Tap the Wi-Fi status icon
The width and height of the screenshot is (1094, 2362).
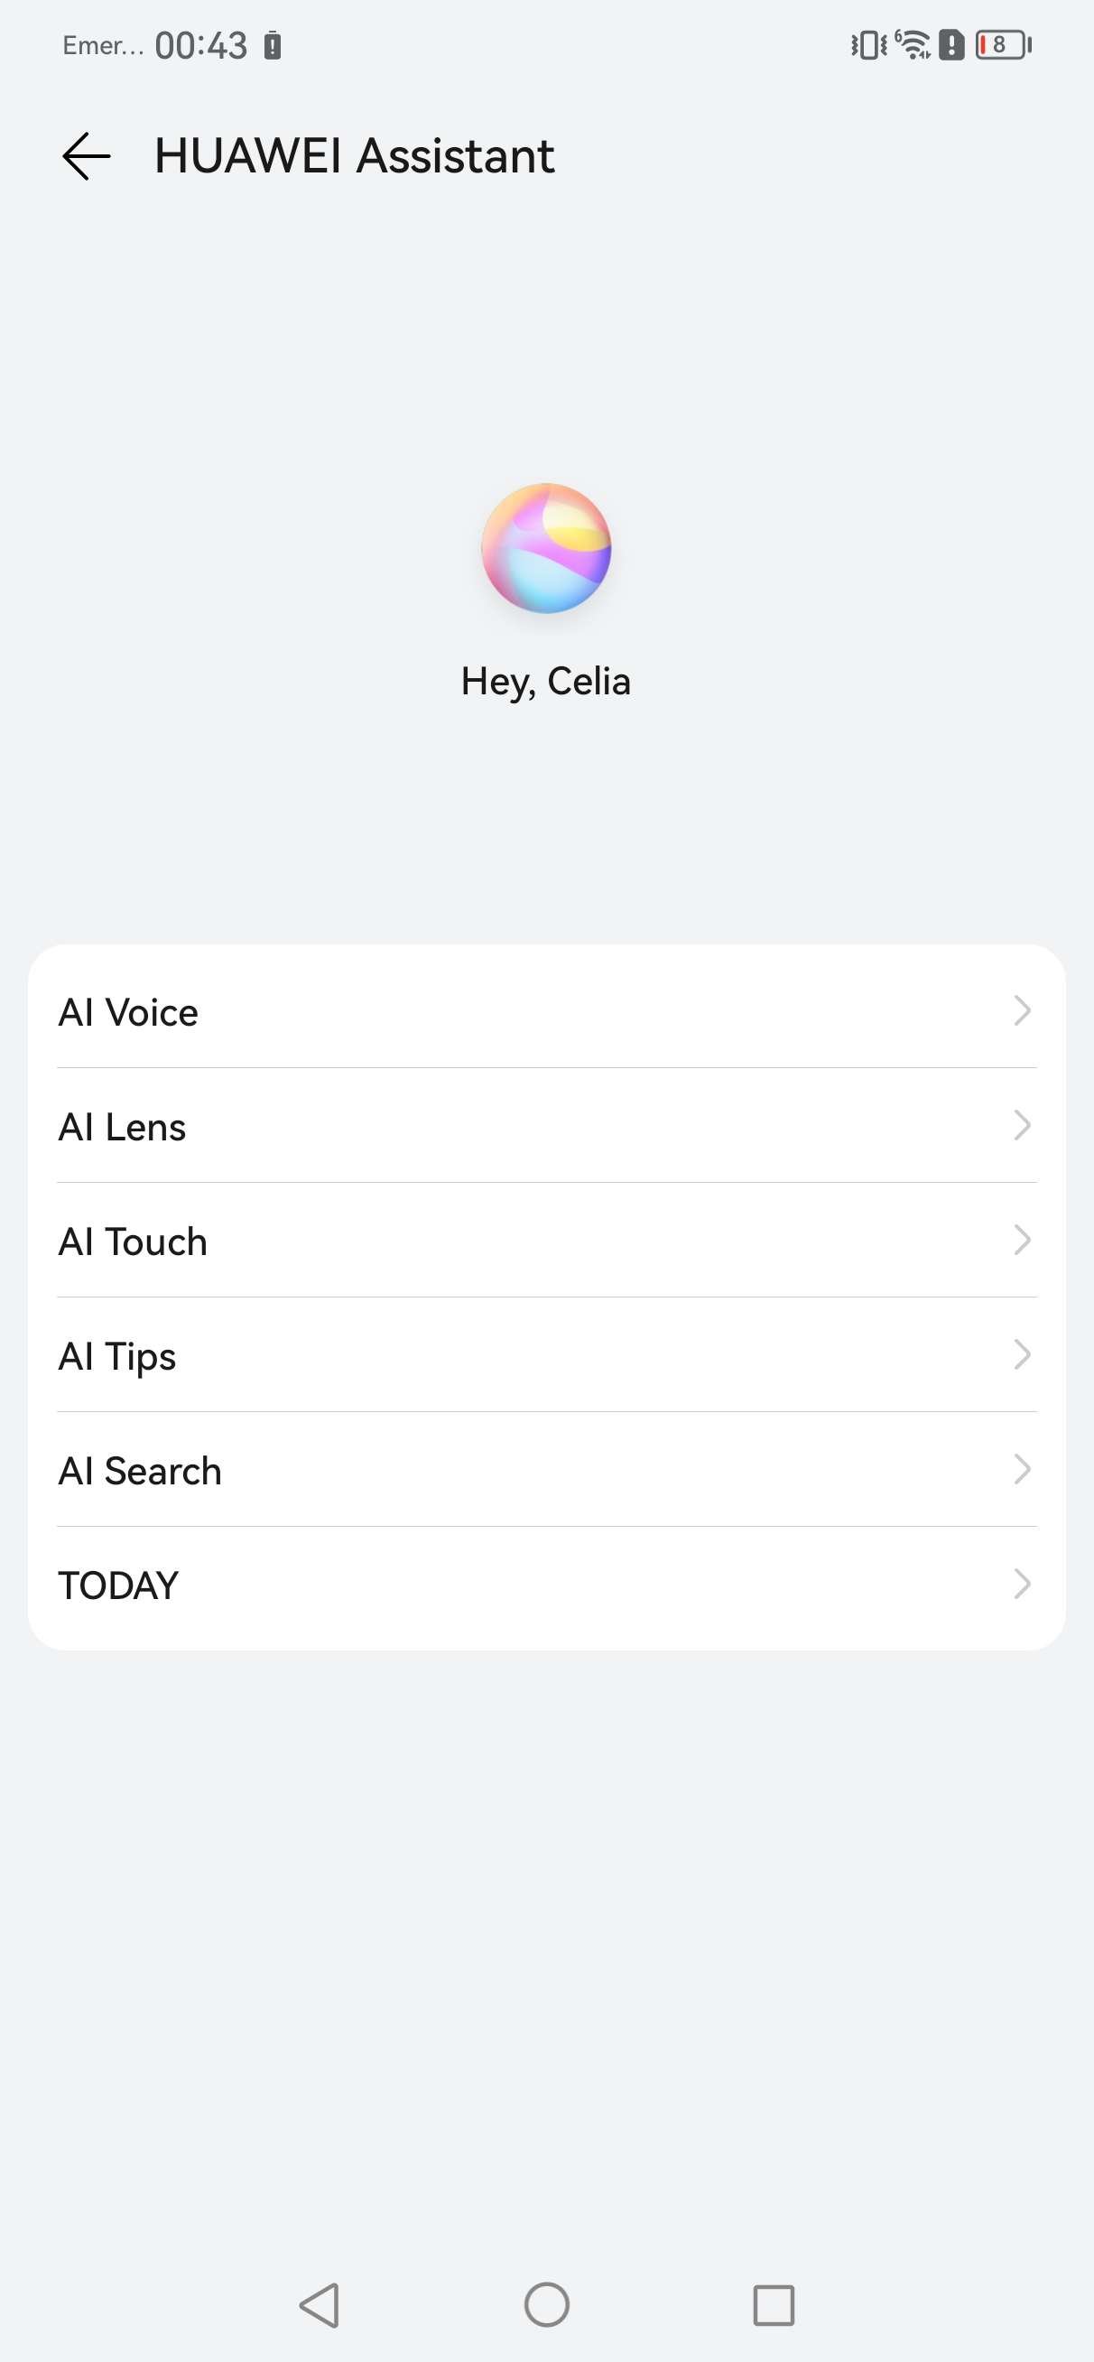[913, 44]
